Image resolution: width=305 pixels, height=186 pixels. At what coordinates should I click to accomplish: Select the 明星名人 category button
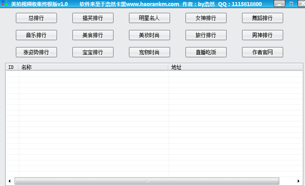(x=150, y=18)
